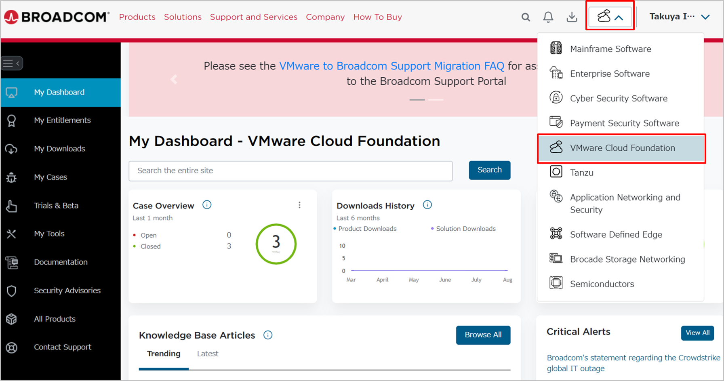Click the Semiconductors chip icon
The width and height of the screenshot is (724, 381).
[x=556, y=283]
